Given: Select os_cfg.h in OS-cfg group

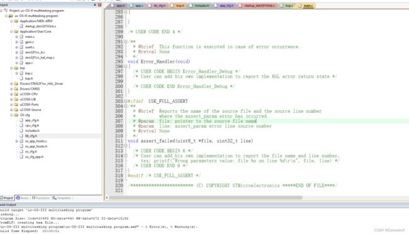Looking at the screenshot, I should 31,152.
